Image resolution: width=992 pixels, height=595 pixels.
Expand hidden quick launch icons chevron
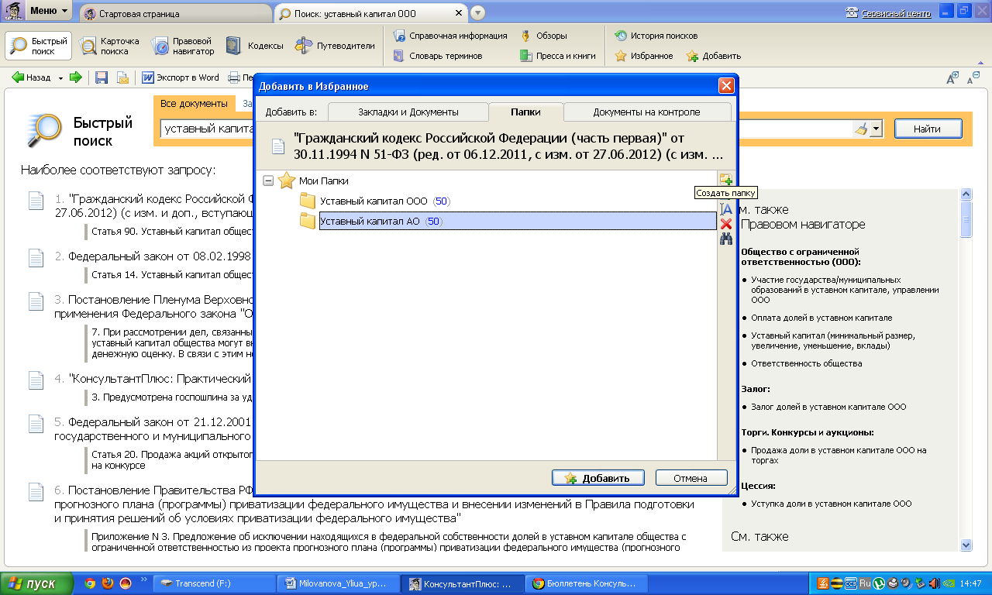(144, 580)
